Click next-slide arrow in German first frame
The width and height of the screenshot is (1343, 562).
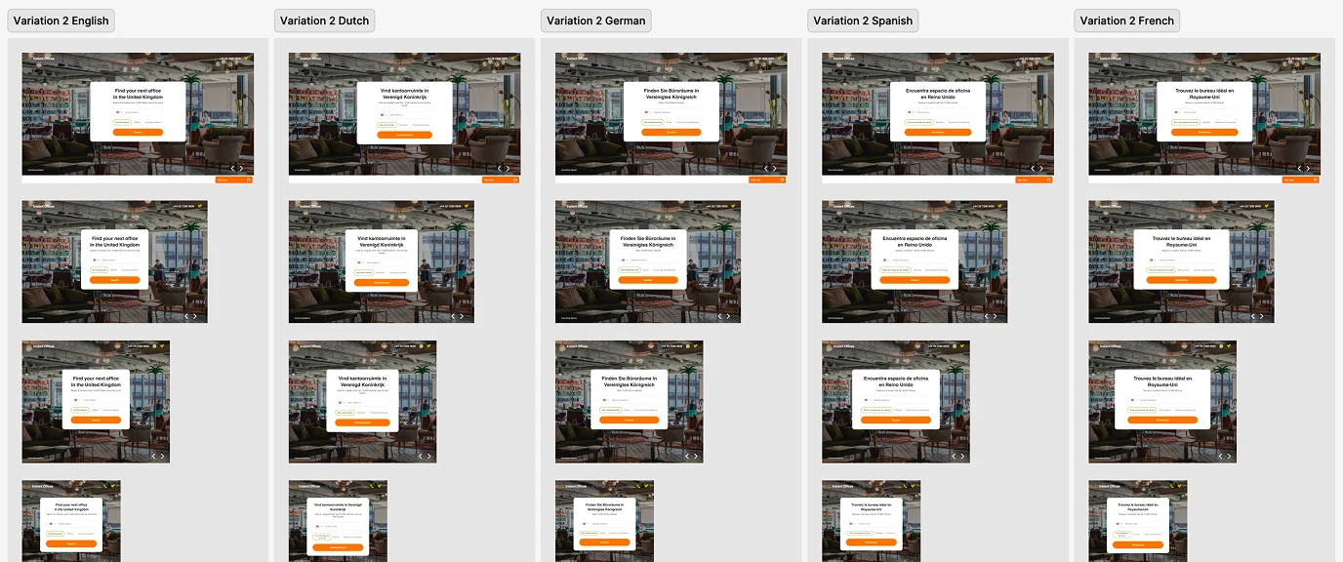(775, 169)
